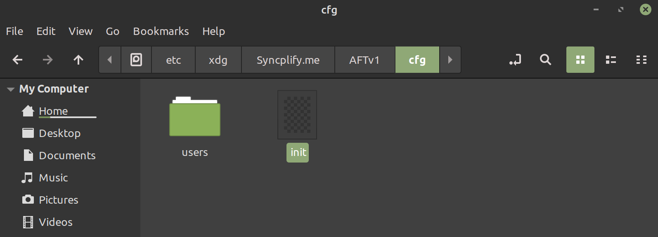The image size is (658, 237).
Task: Show later path bar entries with the right arrow
Action: (x=450, y=60)
